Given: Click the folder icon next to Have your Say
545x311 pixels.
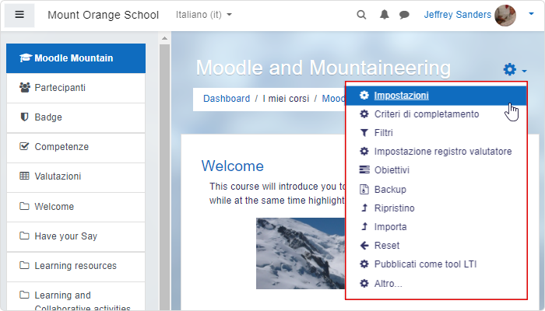Looking at the screenshot, I should 24,236.
